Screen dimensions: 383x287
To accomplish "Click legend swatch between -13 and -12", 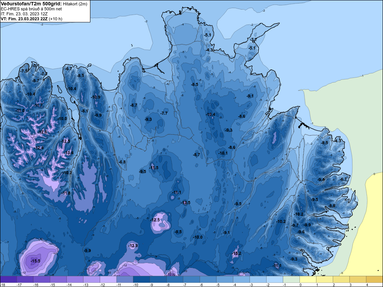I will click(x=108, y=279).
